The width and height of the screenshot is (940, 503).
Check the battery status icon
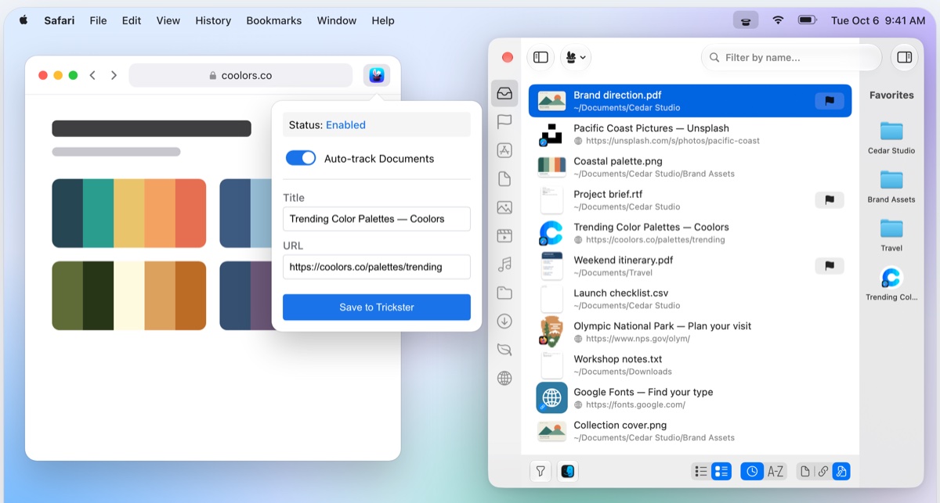coord(807,20)
